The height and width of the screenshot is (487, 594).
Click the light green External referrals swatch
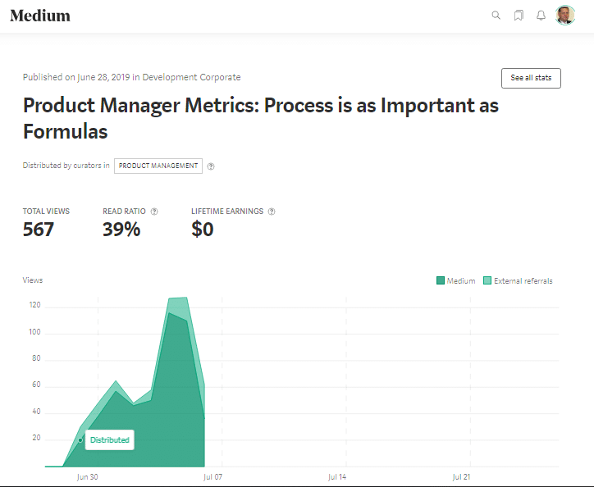[487, 281]
